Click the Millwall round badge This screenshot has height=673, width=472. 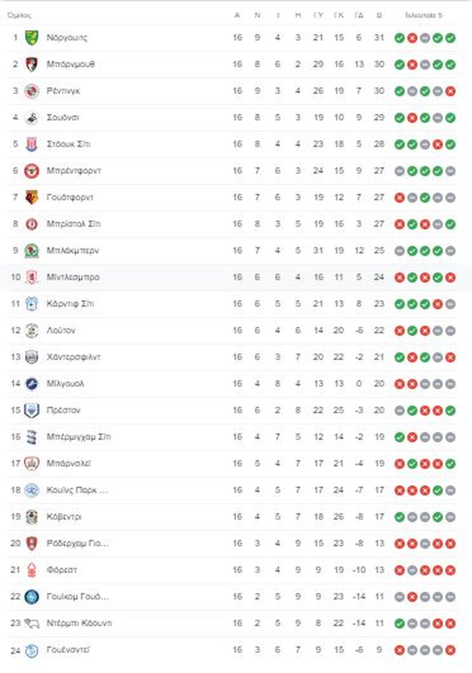pos(31,384)
